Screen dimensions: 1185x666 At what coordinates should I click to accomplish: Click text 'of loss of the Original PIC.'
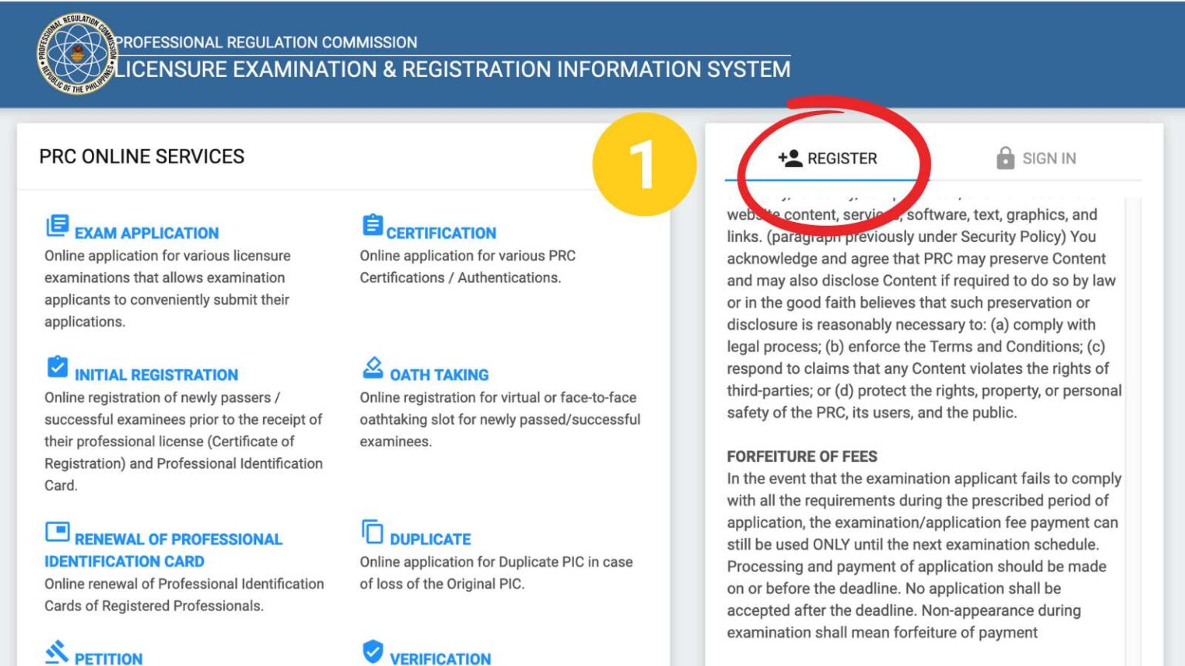(x=442, y=584)
